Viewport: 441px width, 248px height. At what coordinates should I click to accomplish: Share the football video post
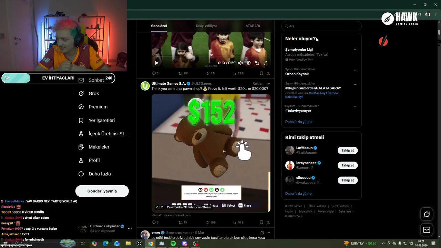[x=268, y=73]
